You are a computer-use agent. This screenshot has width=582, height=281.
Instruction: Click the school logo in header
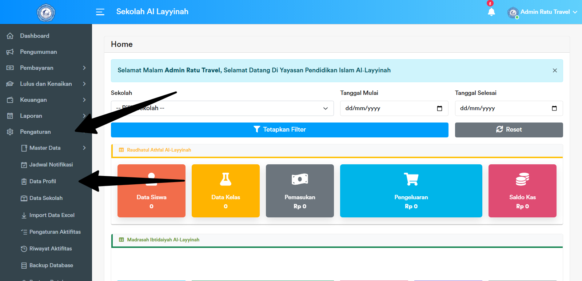(46, 13)
